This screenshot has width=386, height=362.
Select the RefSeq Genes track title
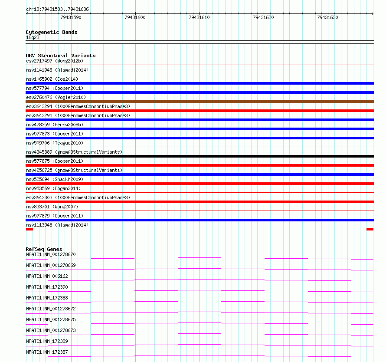(x=44, y=249)
